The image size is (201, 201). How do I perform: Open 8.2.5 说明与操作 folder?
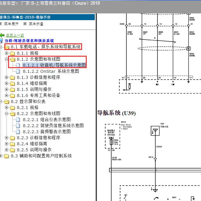click(34, 150)
